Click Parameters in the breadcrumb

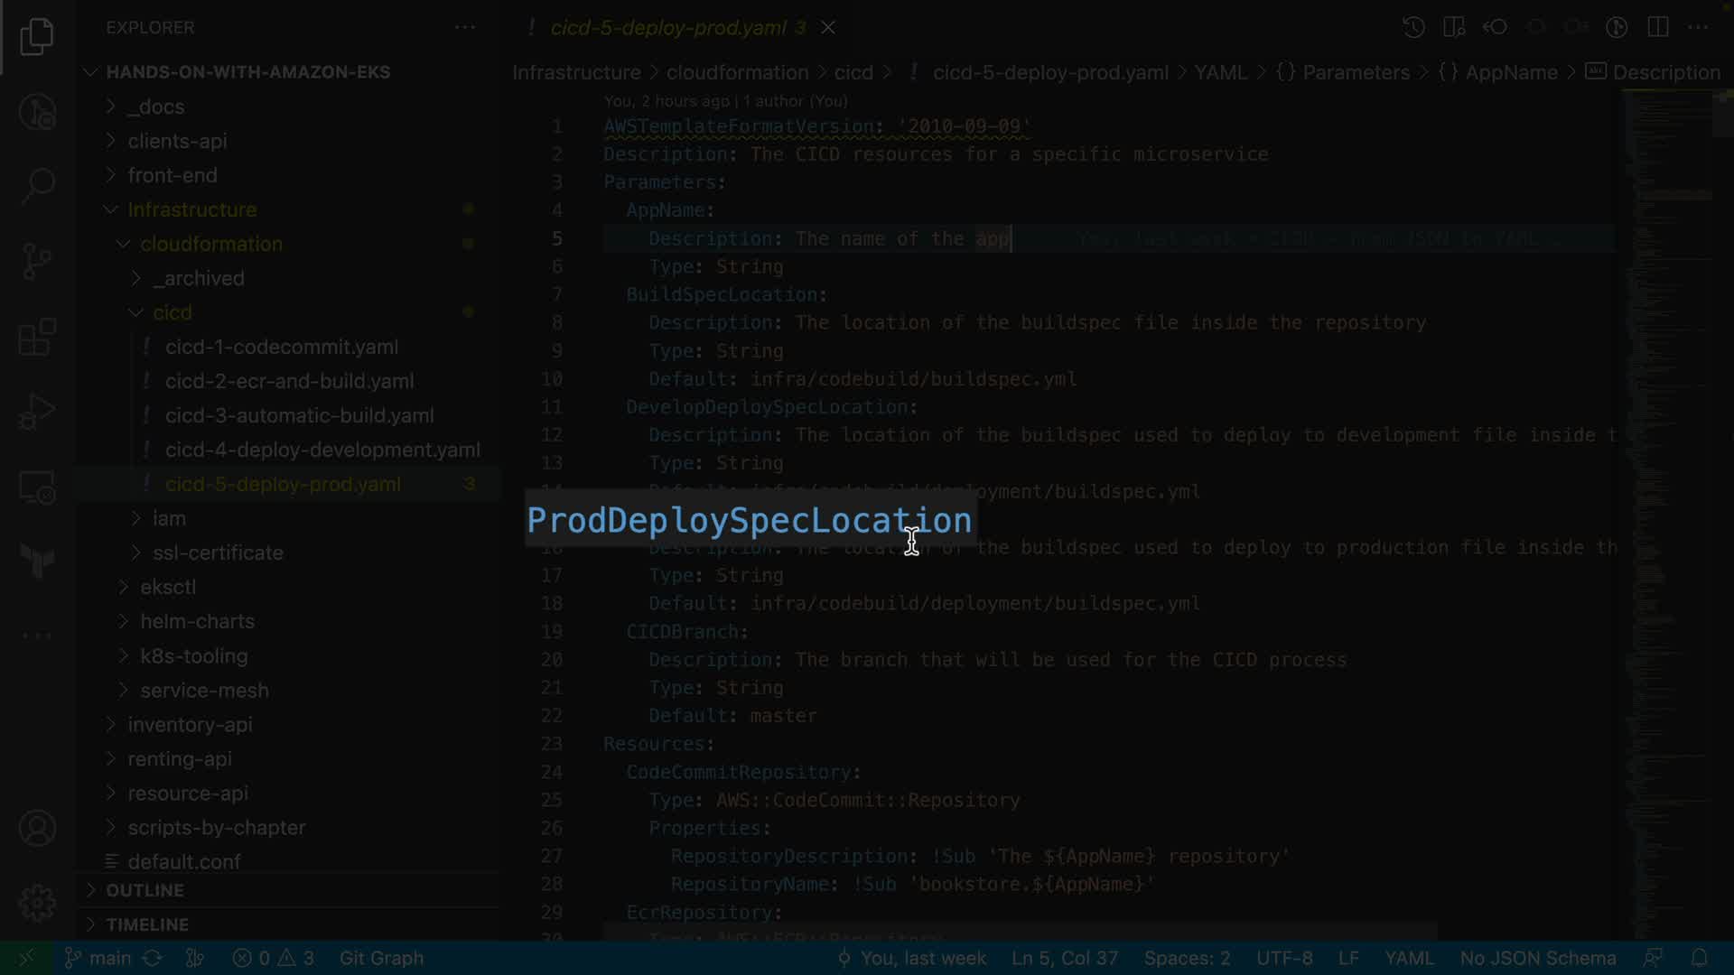1355,72
